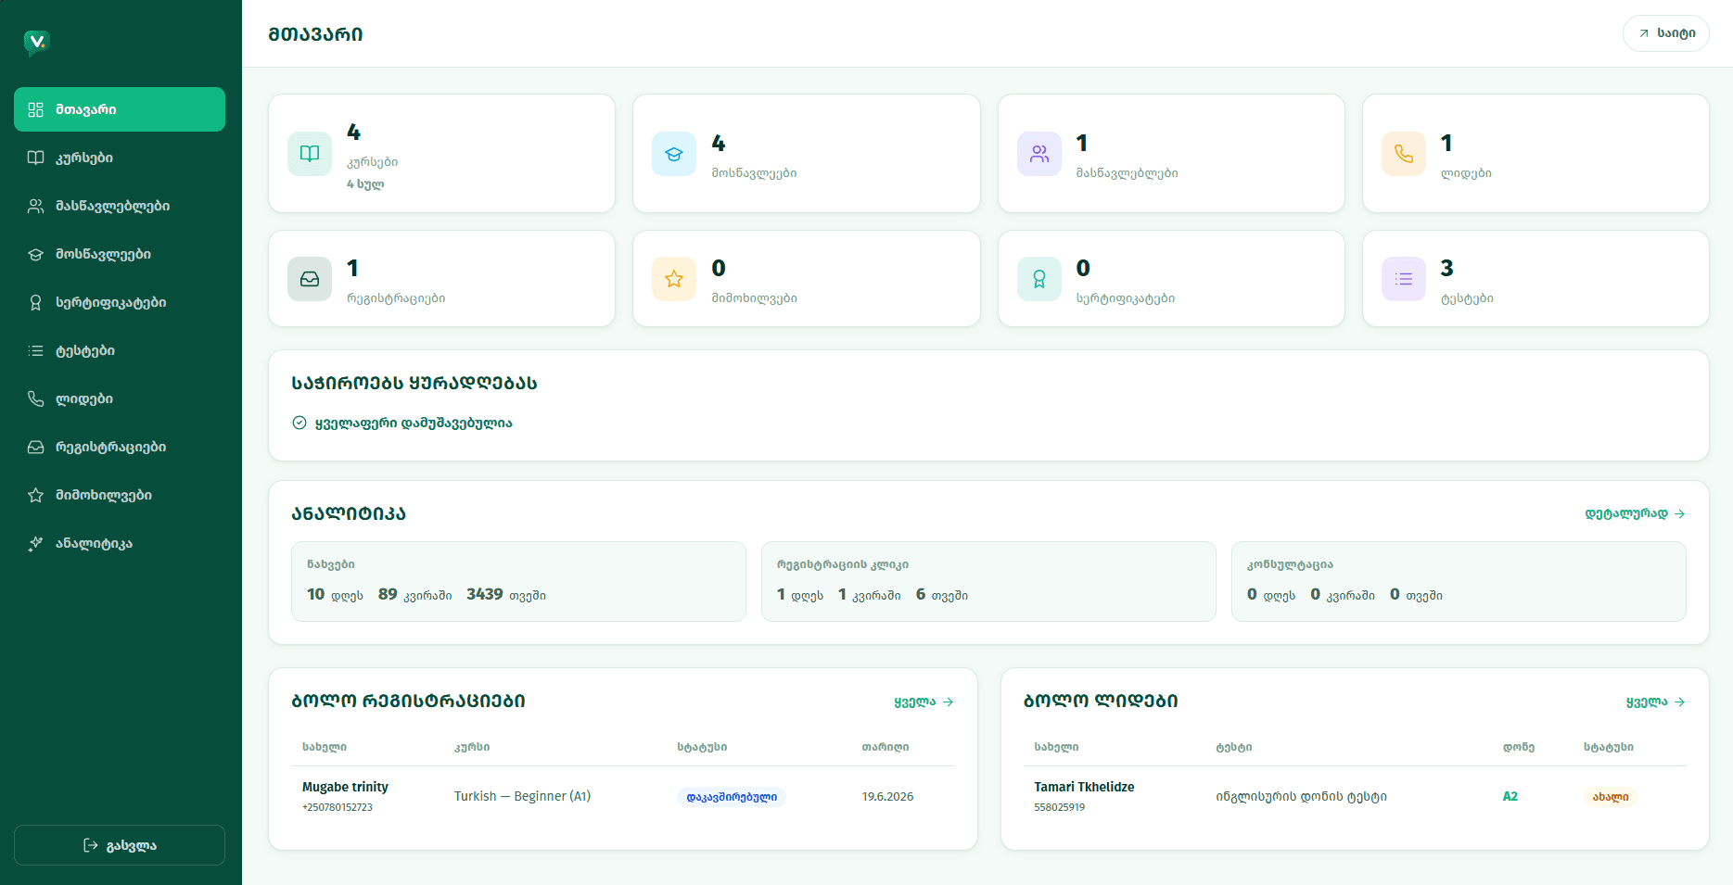Click the star icon beside მიმოხილვები in sidebar
Image resolution: width=1733 pixels, height=885 pixels.
click(35, 495)
